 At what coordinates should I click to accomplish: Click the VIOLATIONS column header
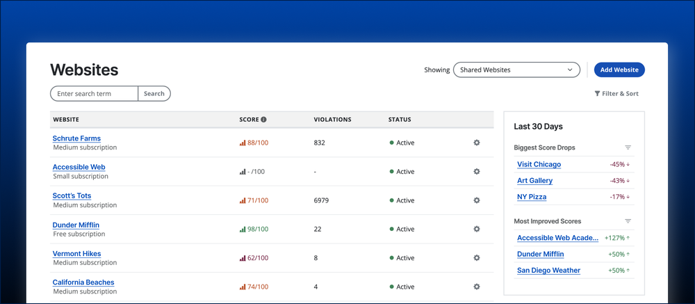click(332, 120)
